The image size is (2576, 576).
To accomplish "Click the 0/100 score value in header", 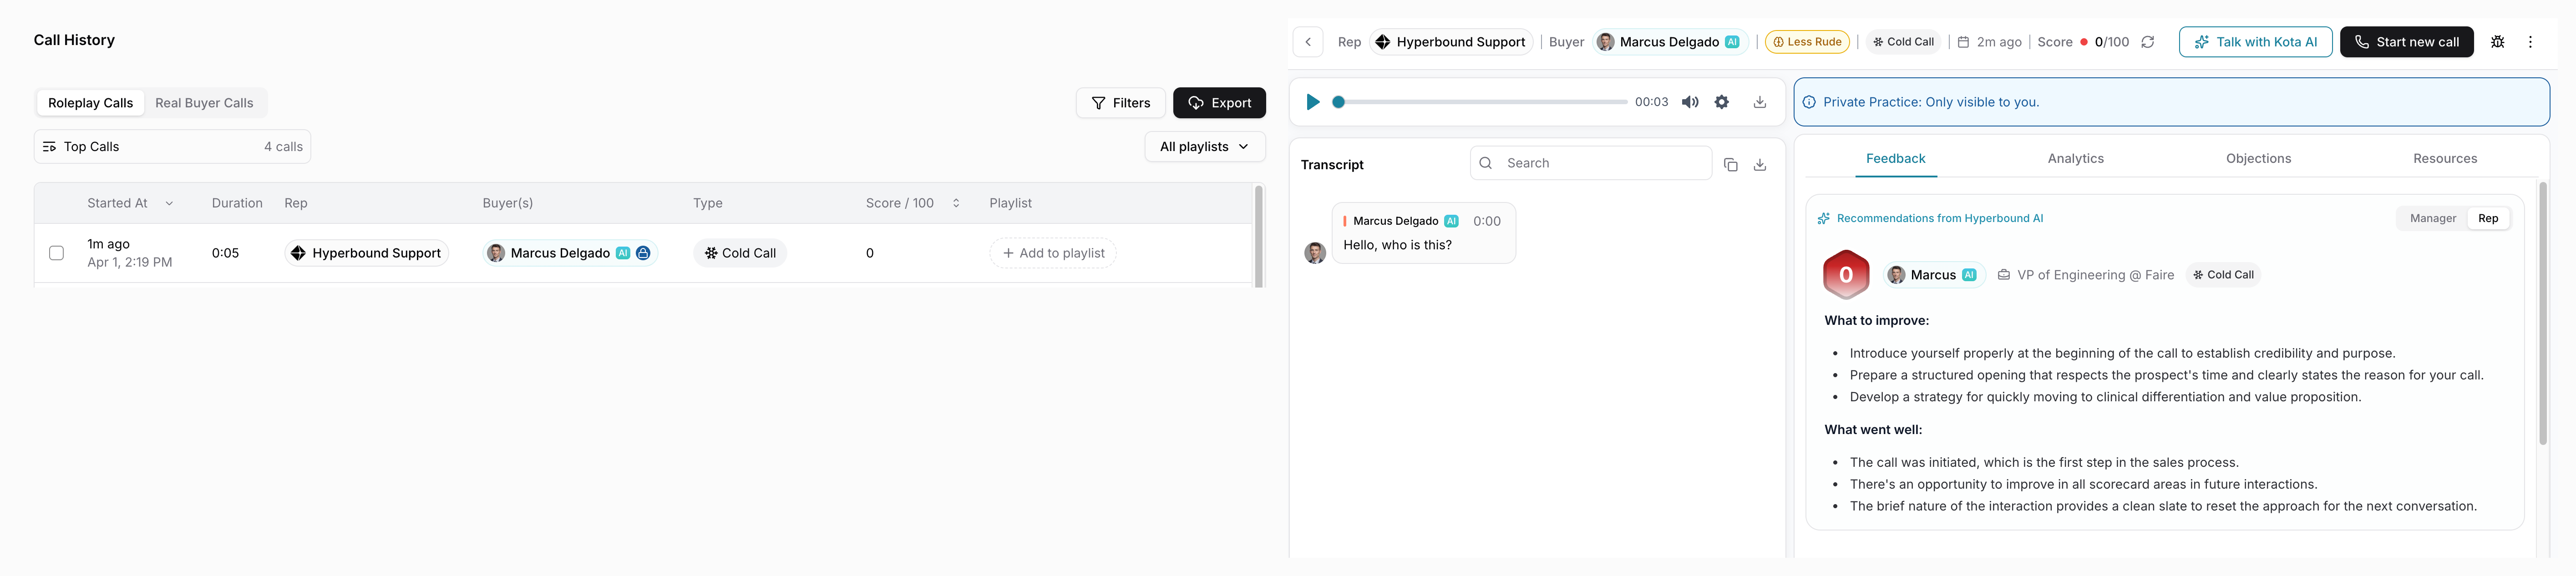I will 2111,42.
